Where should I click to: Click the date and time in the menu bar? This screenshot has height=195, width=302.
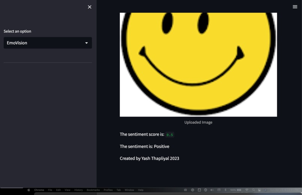pos(284,190)
